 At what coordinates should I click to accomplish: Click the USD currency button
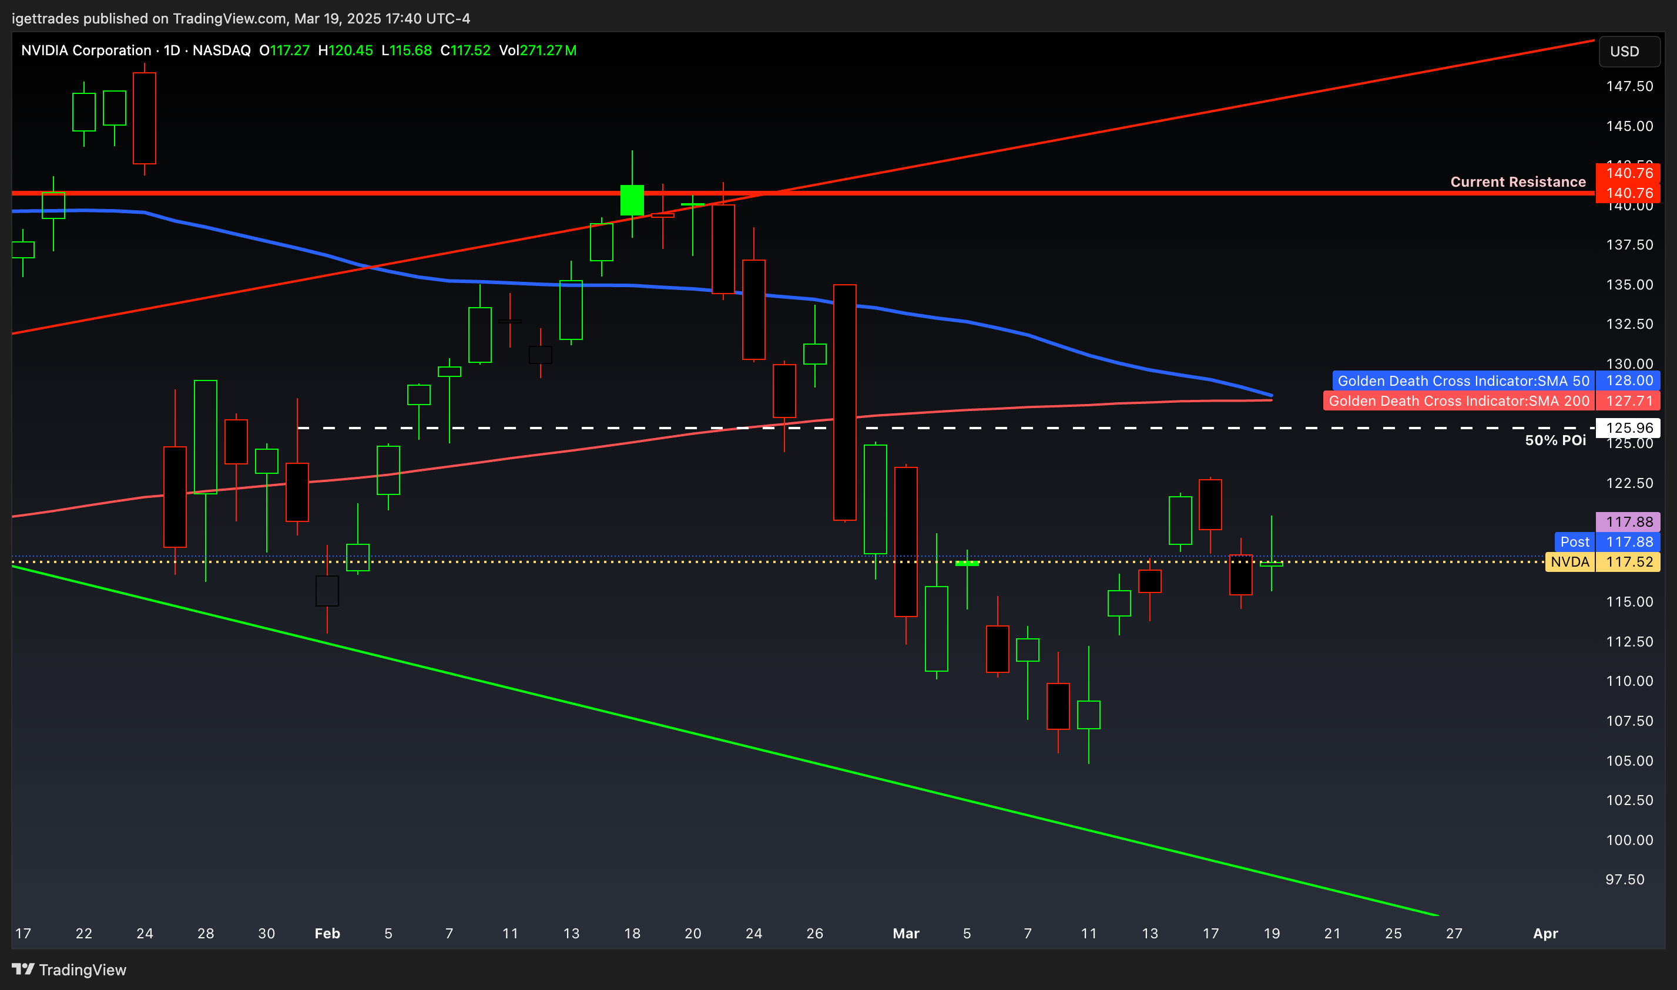point(1629,51)
